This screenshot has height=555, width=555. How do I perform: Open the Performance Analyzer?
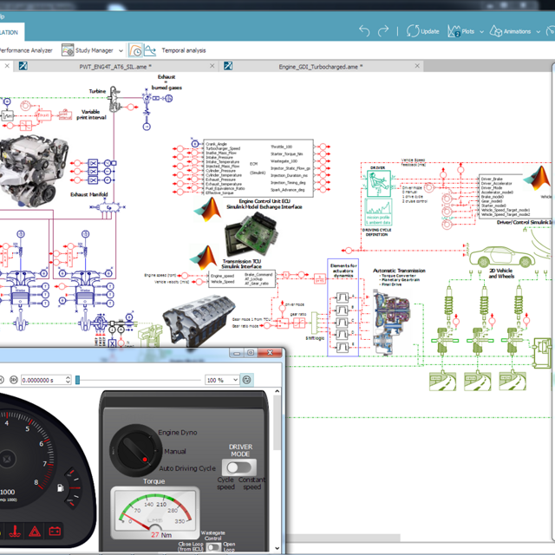point(25,50)
